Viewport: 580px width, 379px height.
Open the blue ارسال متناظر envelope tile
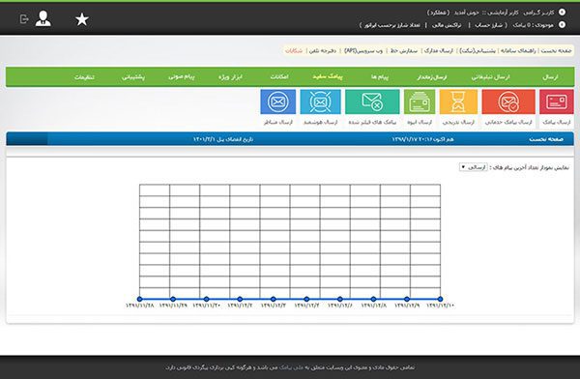[x=277, y=102]
